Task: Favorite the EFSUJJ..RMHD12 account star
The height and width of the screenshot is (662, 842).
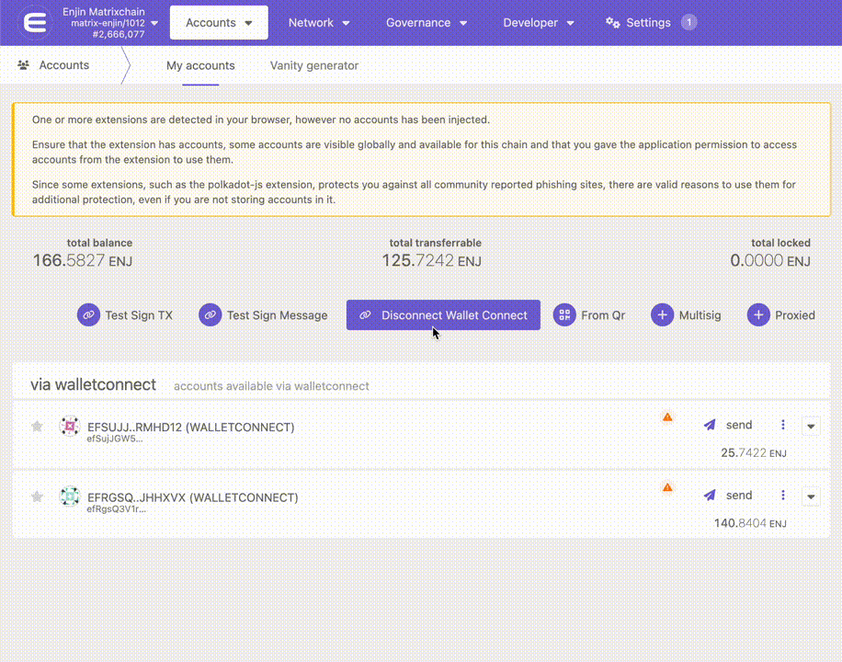Action: 37,426
